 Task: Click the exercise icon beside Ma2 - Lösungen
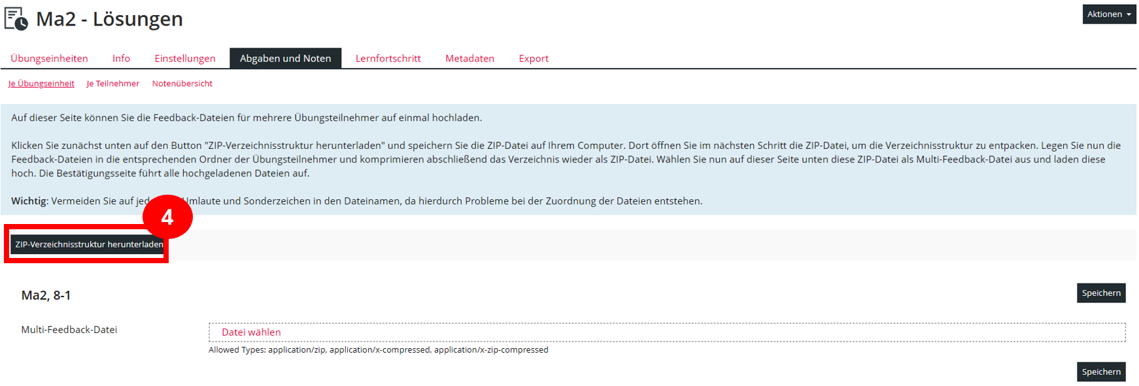[16, 18]
